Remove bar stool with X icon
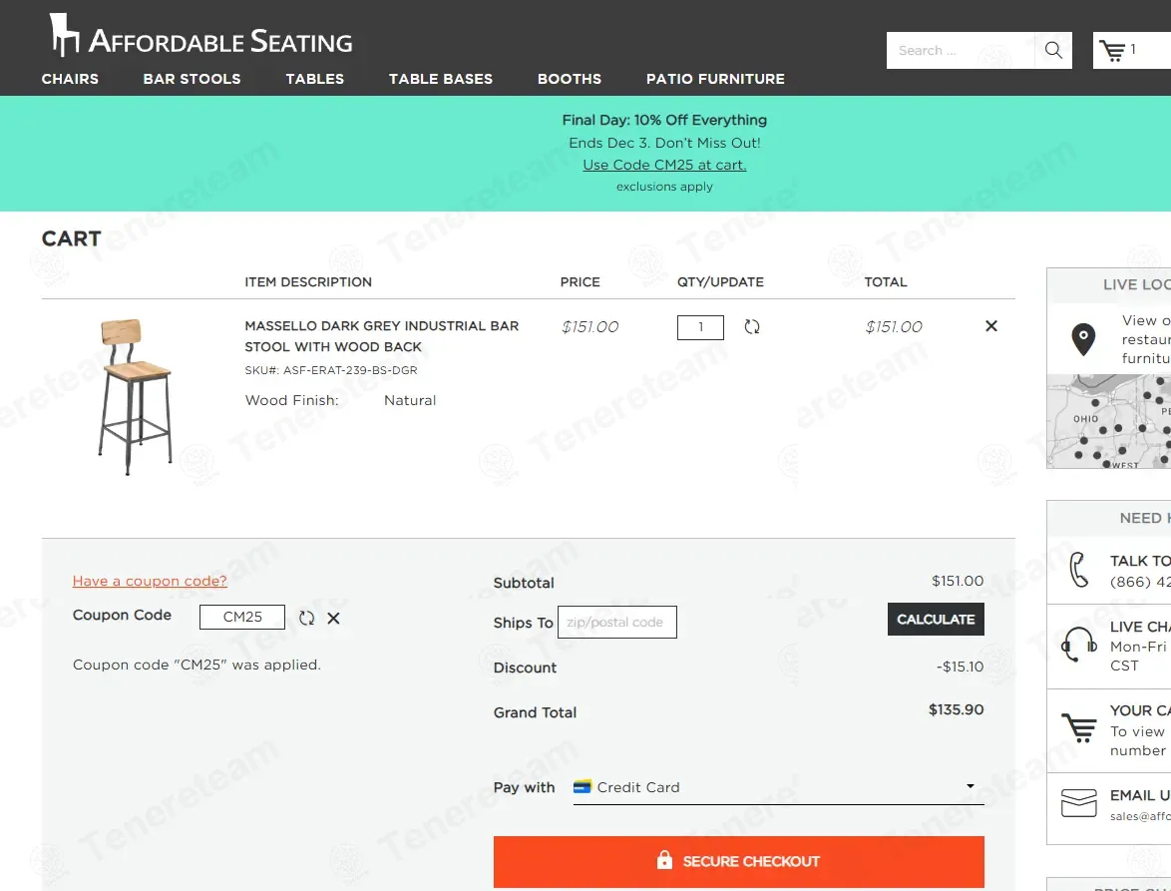 [991, 325]
